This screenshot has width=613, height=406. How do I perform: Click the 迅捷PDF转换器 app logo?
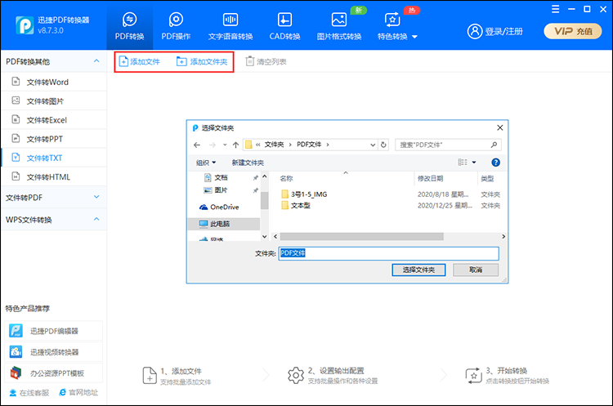tap(25, 25)
